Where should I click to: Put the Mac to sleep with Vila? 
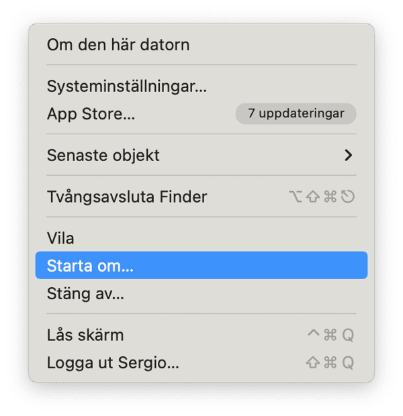point(60,238)
